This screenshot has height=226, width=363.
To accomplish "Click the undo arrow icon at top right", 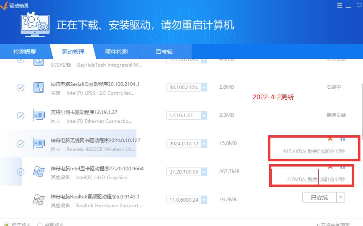I will pyautogui.click(x=359, y=4).
